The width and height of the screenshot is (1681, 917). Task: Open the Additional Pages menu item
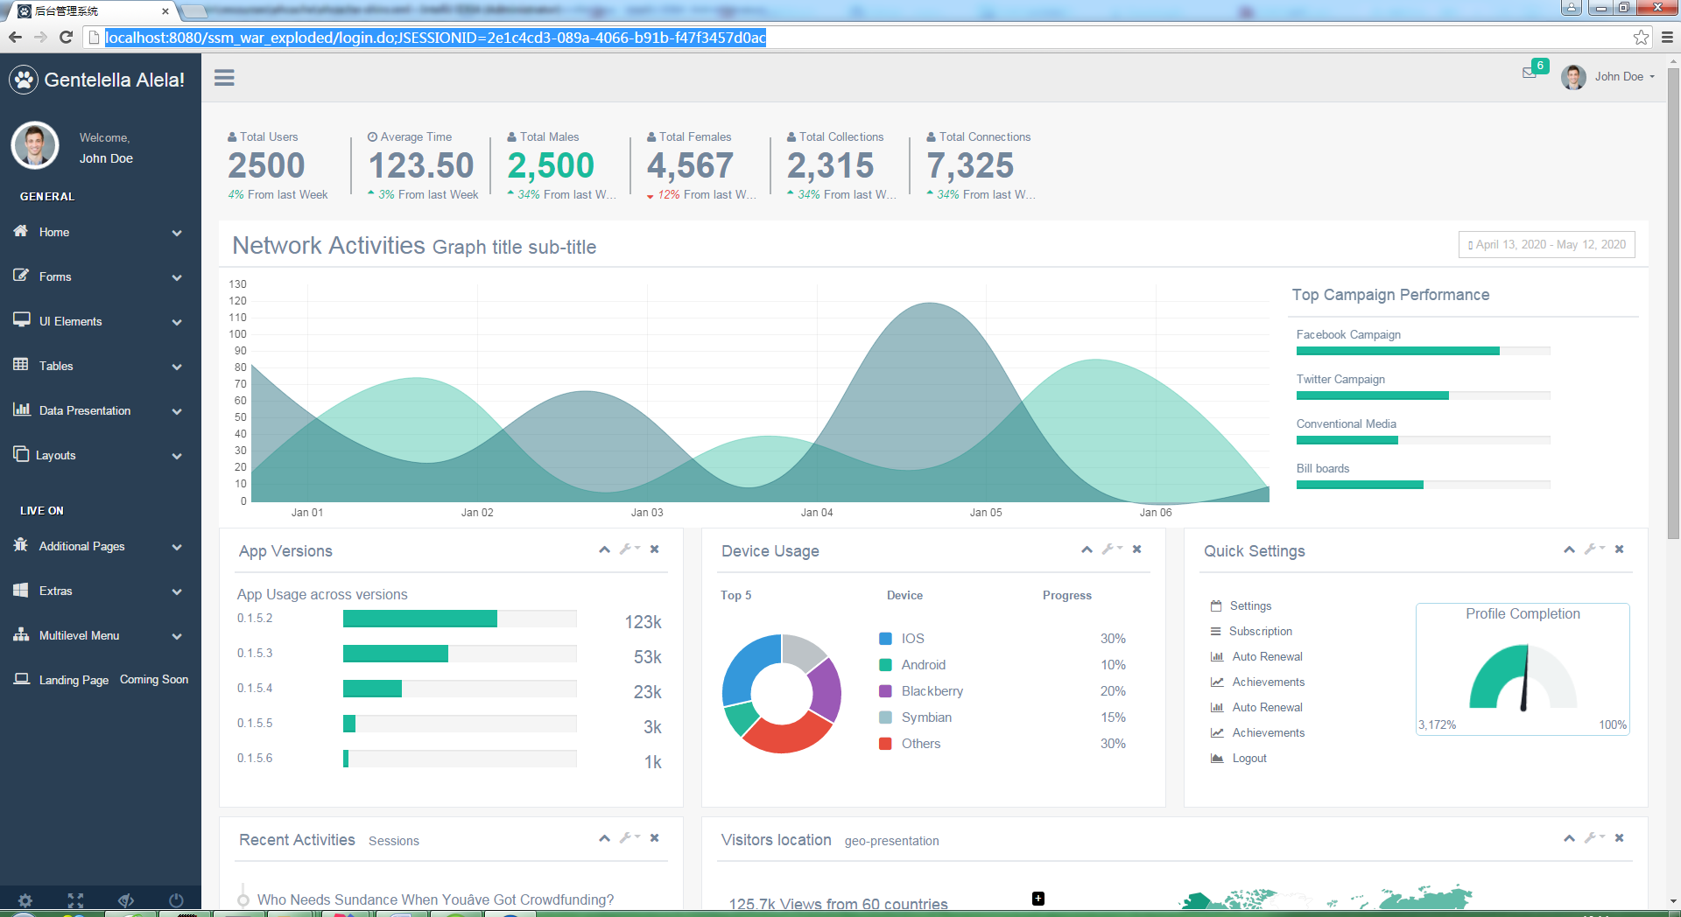click(101, 546)
